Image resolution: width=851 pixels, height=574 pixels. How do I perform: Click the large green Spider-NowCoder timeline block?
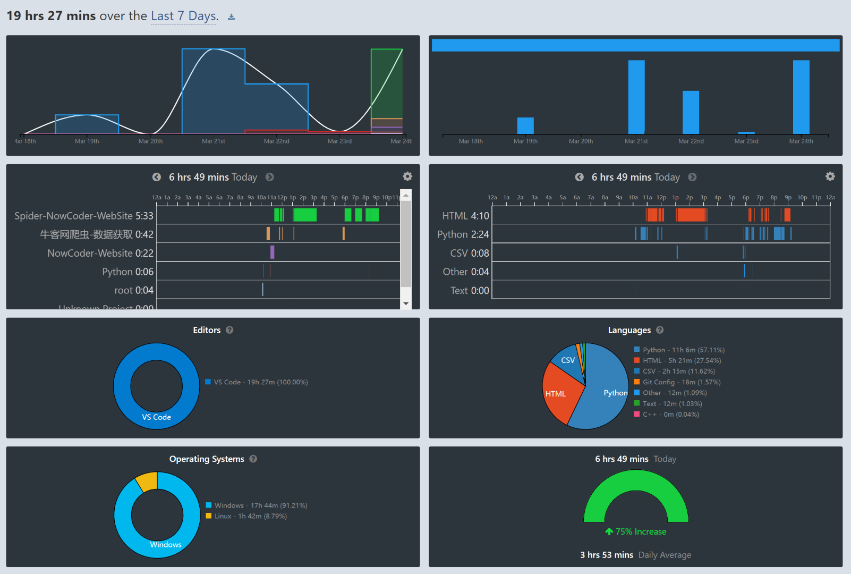[x=305, y=215]
